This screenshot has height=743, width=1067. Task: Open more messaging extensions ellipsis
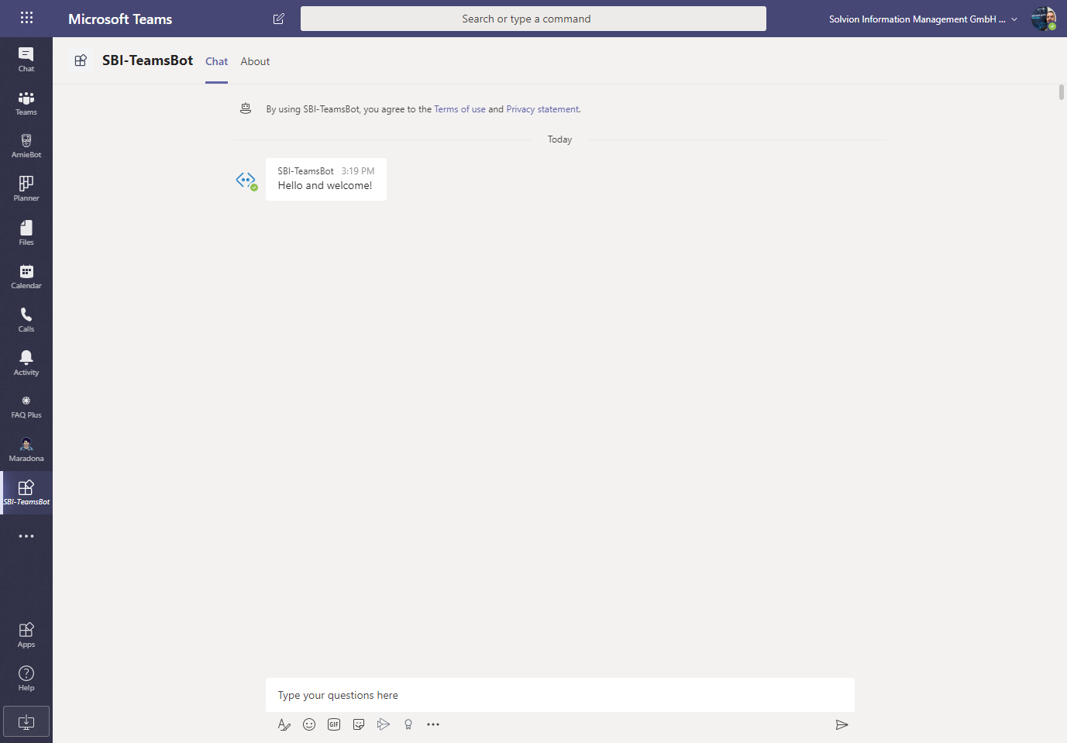(x=433, y=724)
